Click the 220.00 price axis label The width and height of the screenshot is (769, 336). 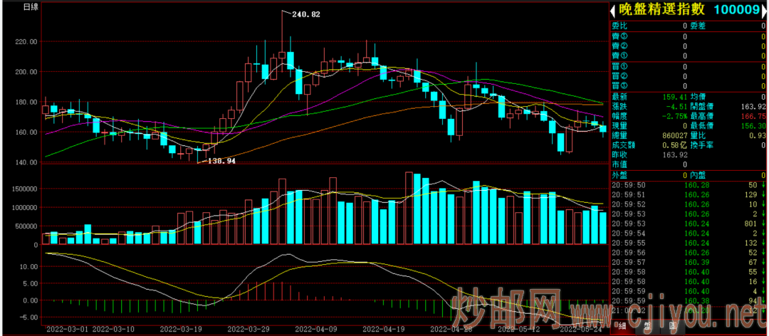point(26,42)
